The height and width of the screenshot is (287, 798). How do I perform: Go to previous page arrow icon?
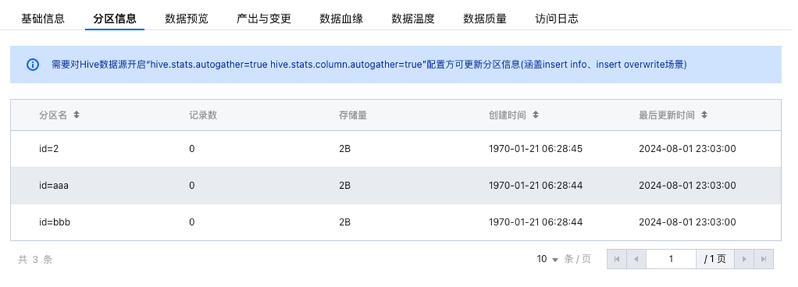(635, 259)
